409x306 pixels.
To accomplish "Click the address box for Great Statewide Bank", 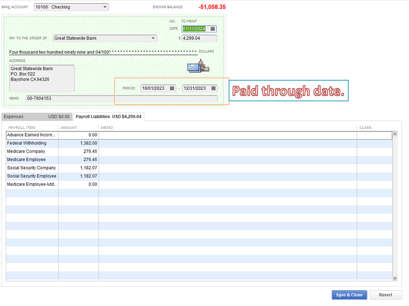I will pos(42,78).
